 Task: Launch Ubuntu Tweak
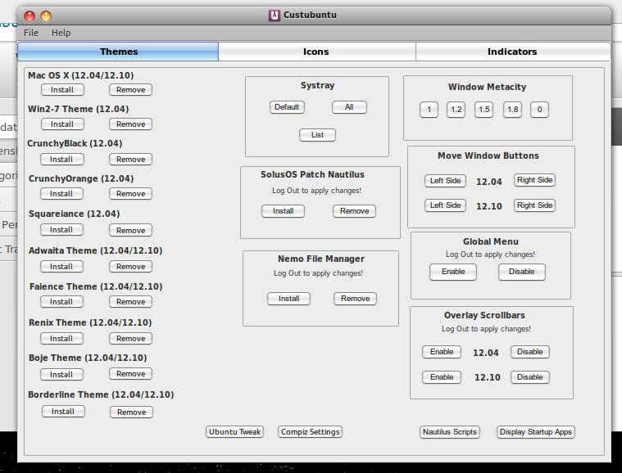(x=235, y=432)
